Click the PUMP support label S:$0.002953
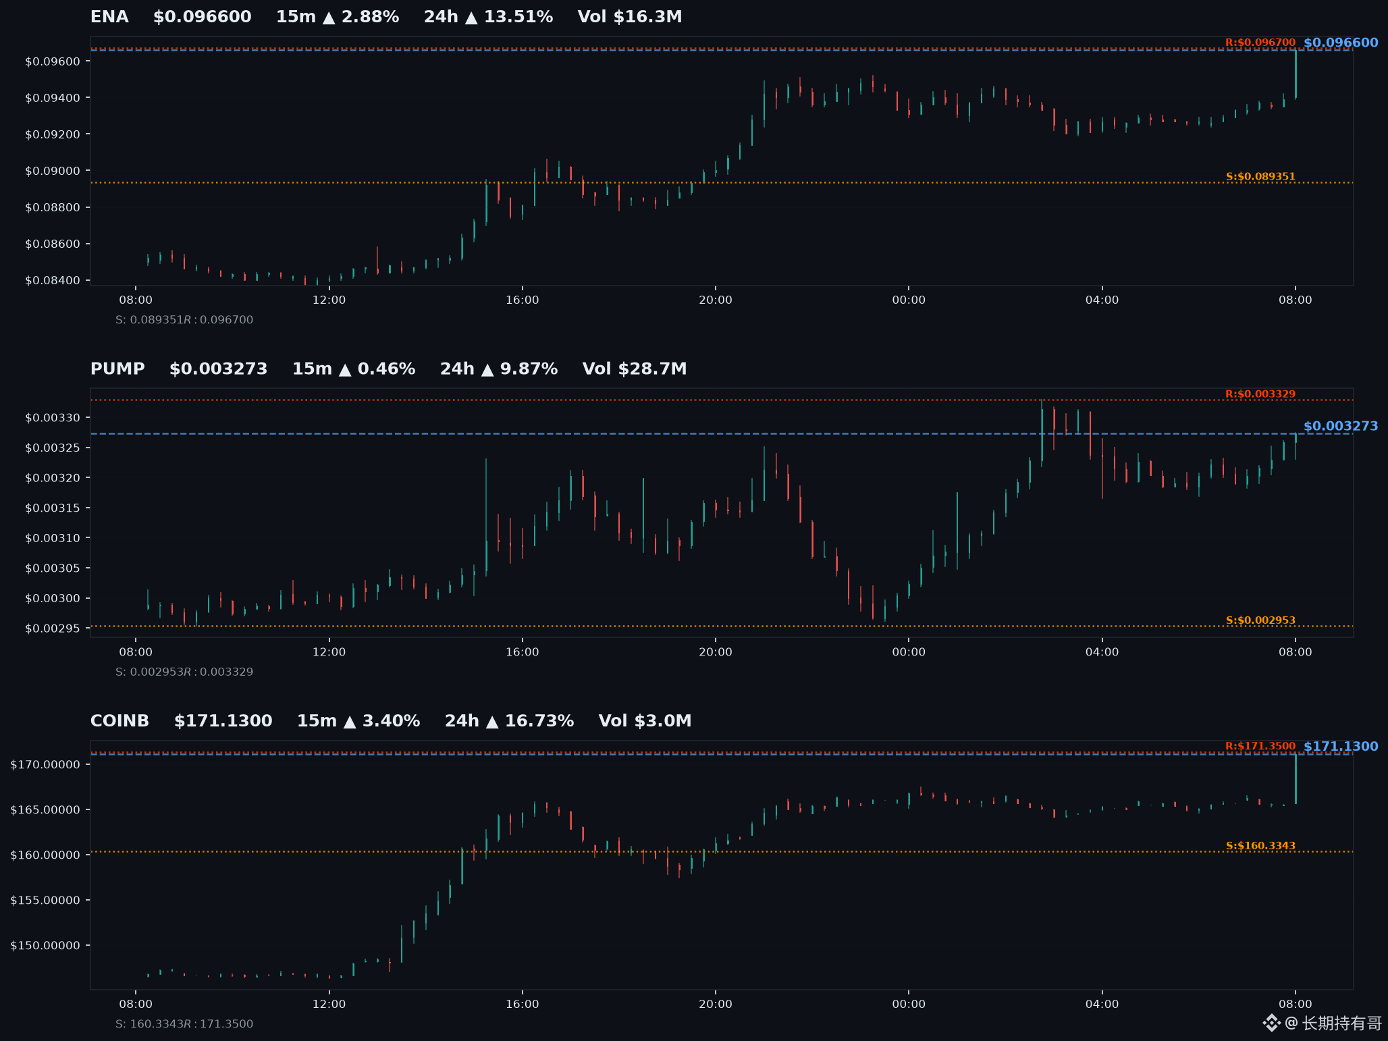1388x1041 pixels. pyautogui.click(x=1260, y=620)
